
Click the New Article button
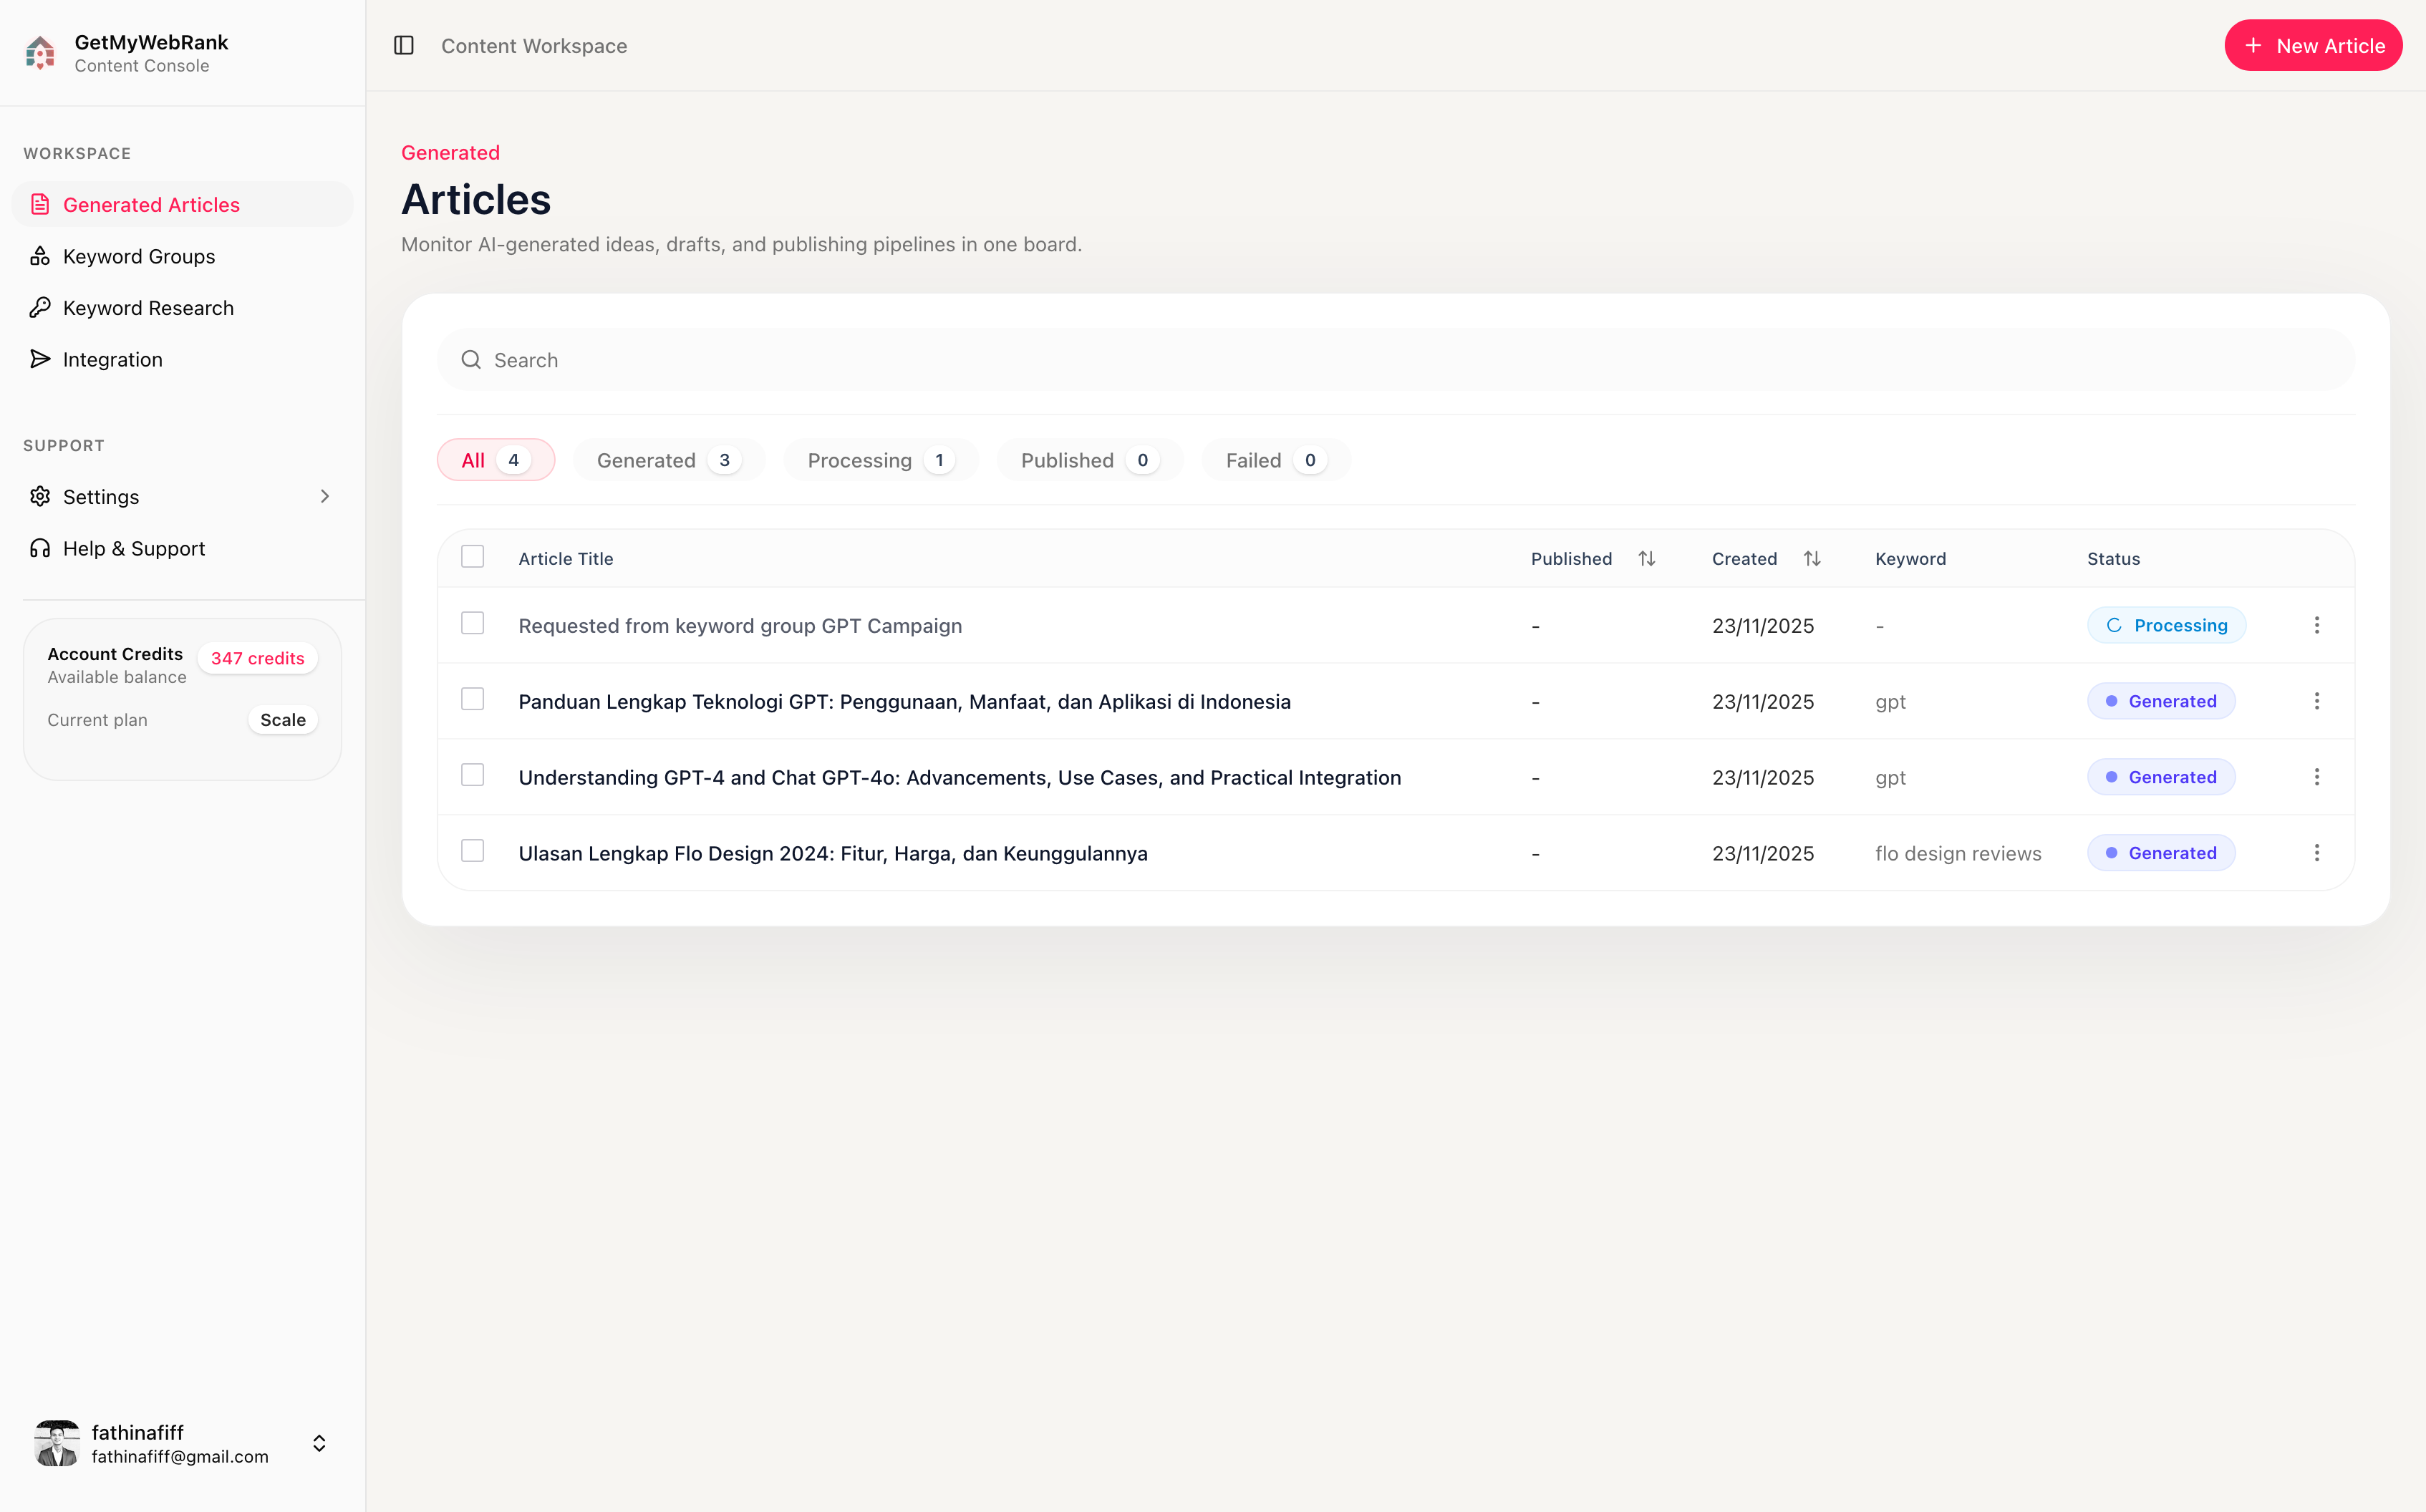[x=2312, y=45]
